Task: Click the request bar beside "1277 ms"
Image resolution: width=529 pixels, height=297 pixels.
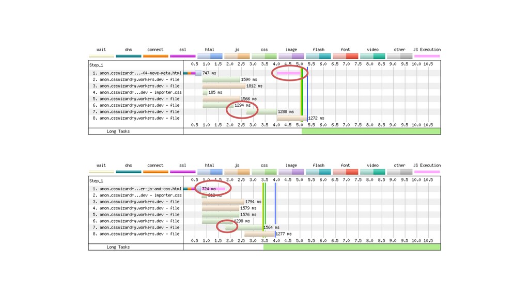Action: (259, 234)
